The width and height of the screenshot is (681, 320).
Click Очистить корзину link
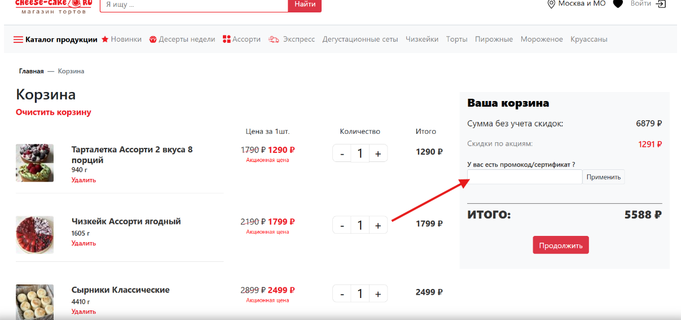[x=54, y=112]
